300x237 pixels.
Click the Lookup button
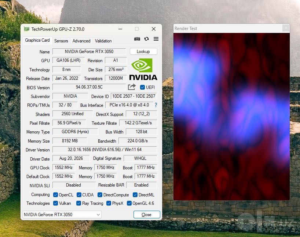(x=143, y=52)
